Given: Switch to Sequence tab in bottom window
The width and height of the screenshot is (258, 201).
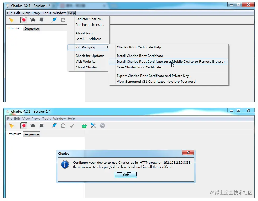Looking at the screenshot, I should (32, 134).
